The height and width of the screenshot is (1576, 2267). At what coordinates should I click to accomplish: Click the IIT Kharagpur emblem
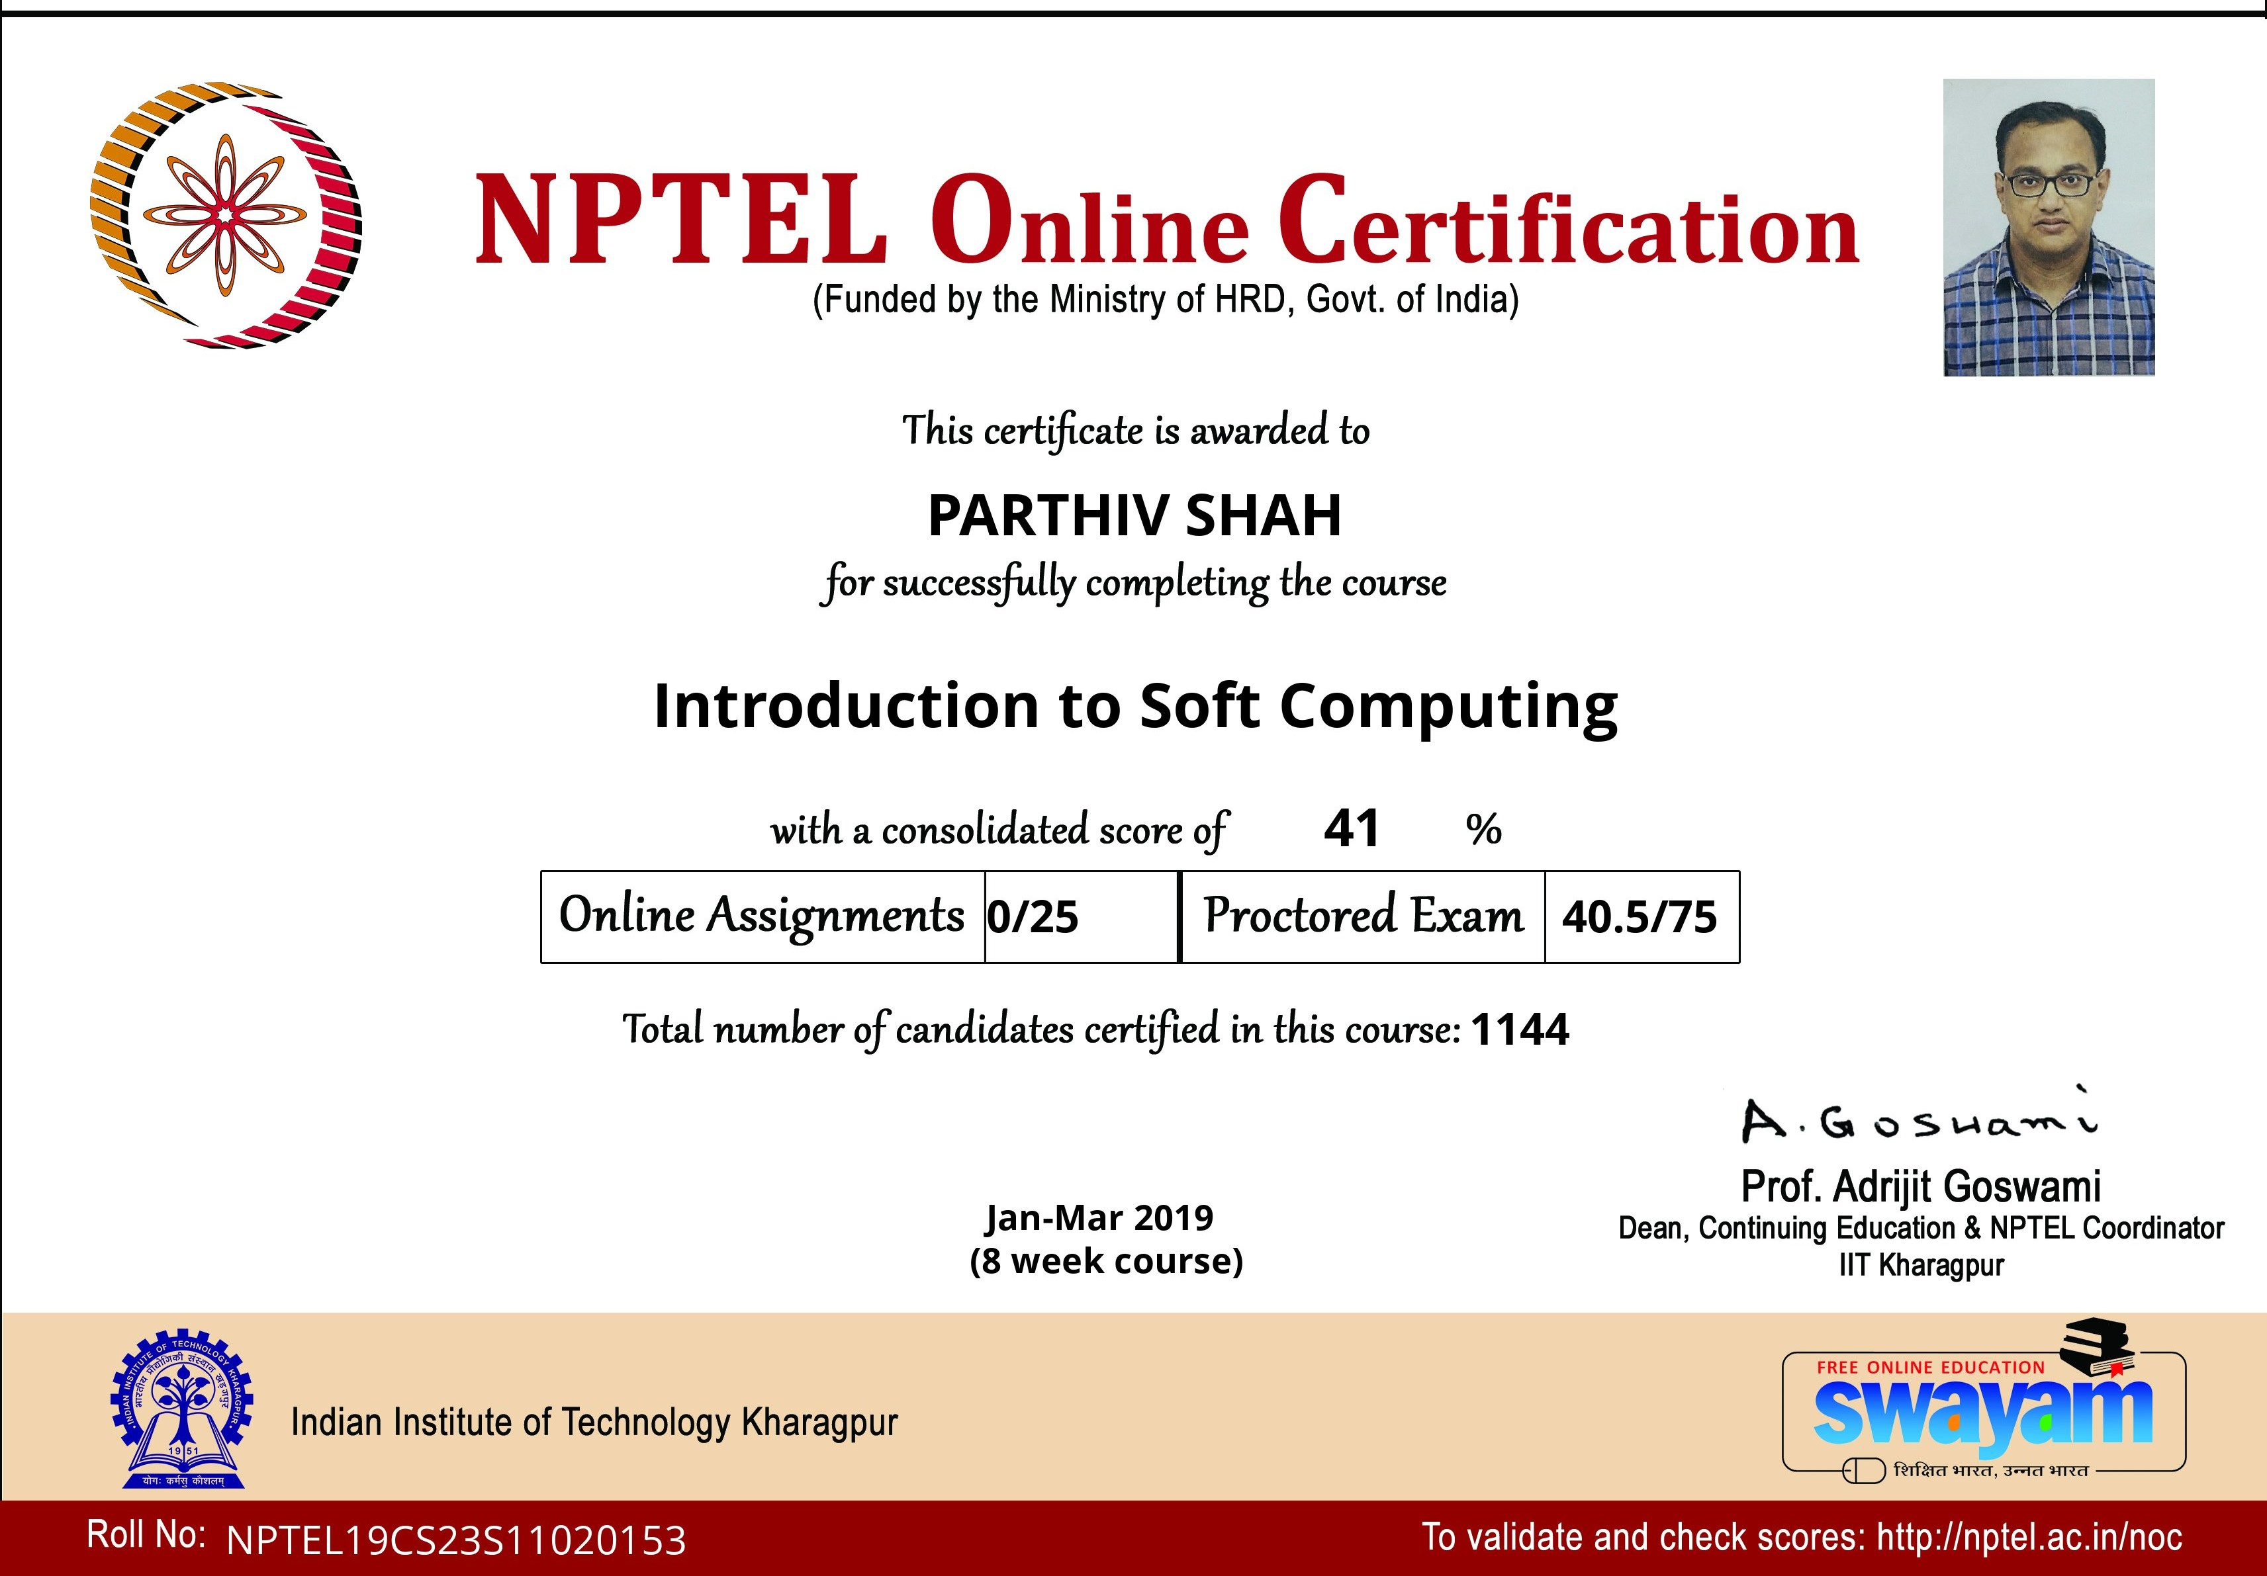pos(183,1408)
